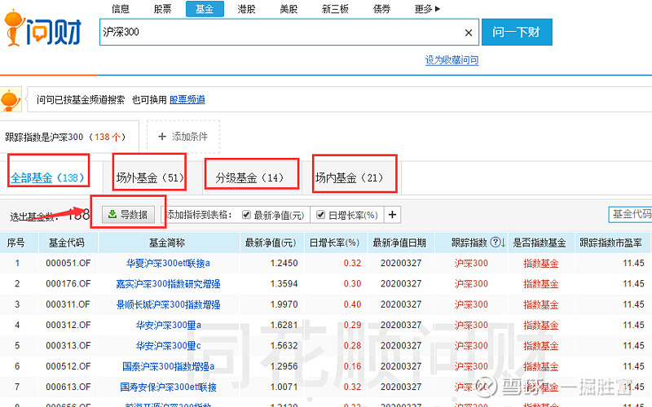Click the plus button to add indicator
This screenshot has width=652, height=407.
[x=392, y=215]
